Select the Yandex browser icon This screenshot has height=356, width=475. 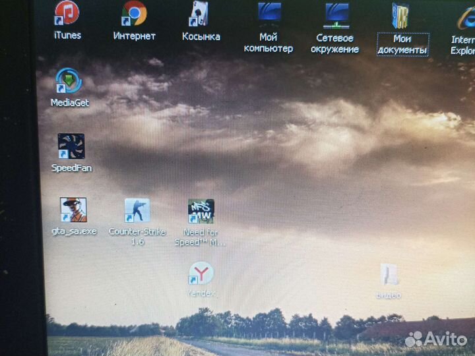point(201,273)
